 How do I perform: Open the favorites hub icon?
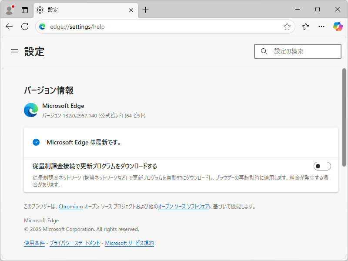click(305, 27)
